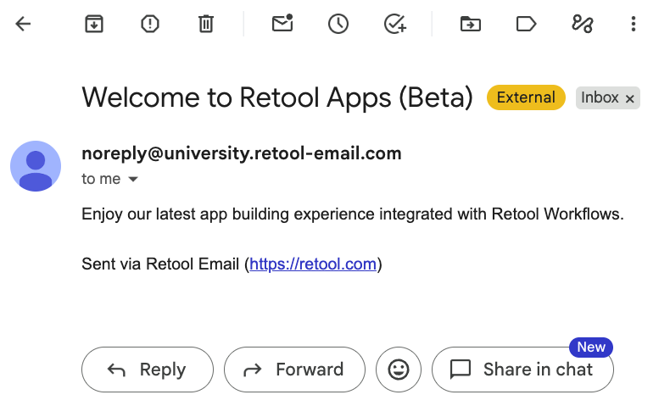This screenshot has width=670, height=417.
Task: Click the Inbox label chip text
Action: (600, 97)
